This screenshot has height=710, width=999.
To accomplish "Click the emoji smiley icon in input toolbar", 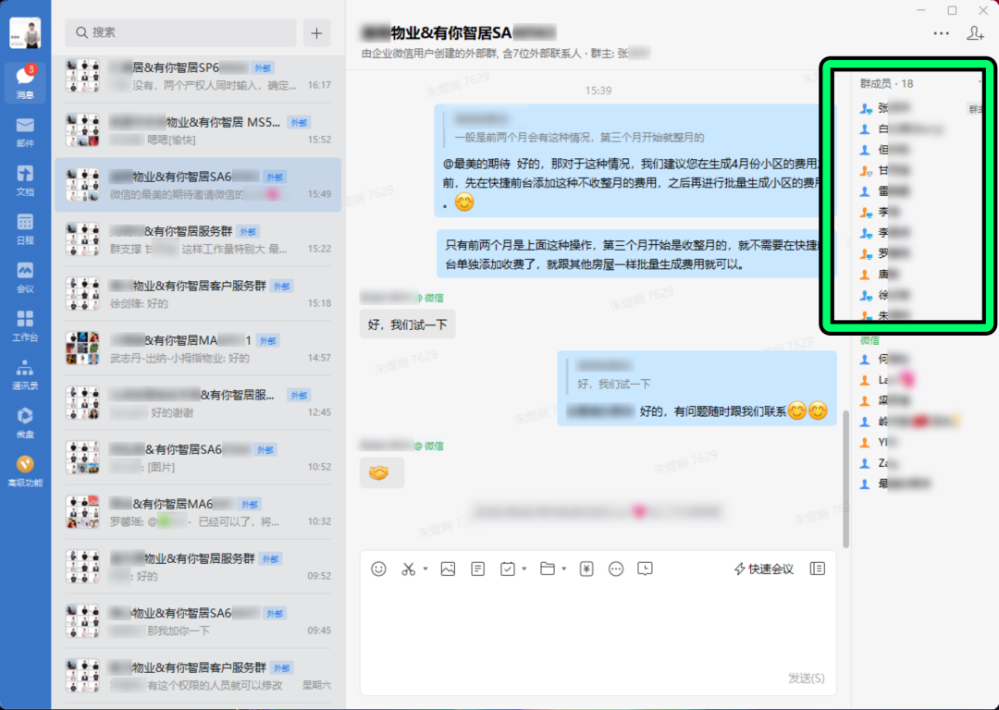I will coord(378,569).
